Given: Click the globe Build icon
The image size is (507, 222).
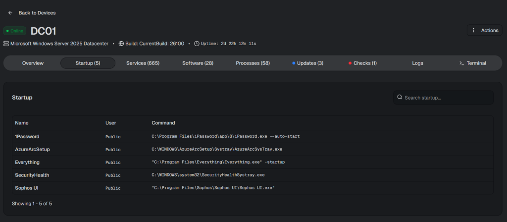Looking at the screenshot, I should 121,44.
